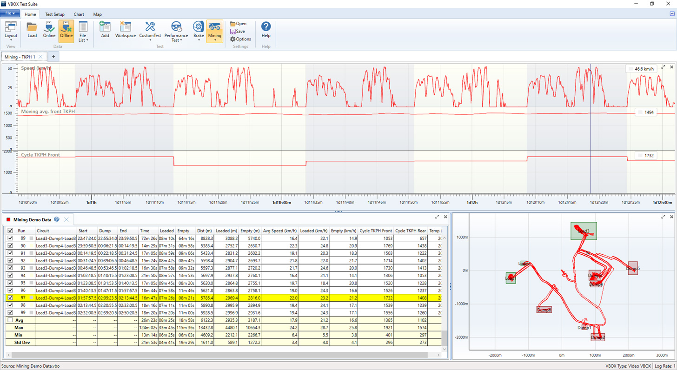Screen dimensions: 677x370
Task: Open the File List button
Action: pos(83,31)
